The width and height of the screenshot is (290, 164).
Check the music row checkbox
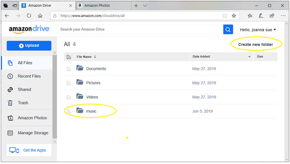(69, 112)
